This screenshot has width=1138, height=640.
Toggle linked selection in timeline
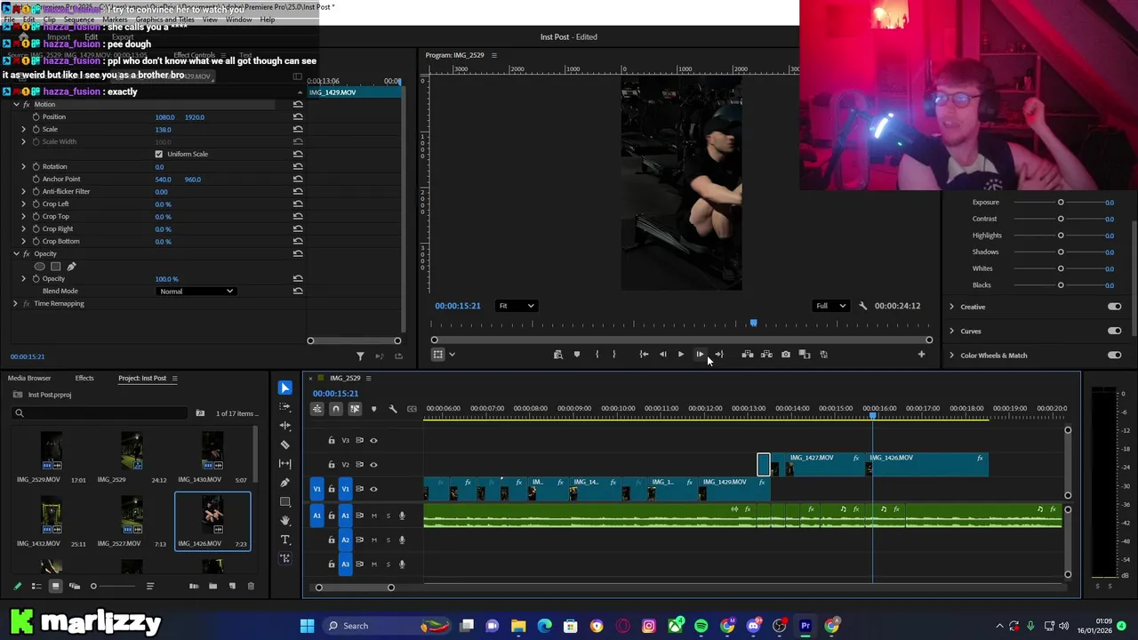pos(355,409)
